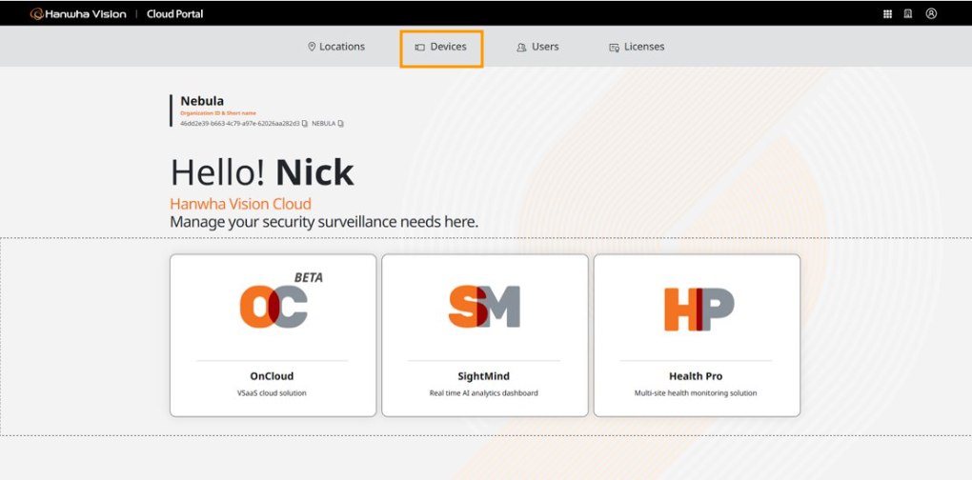Open the user account icon
This screenshot has width=972, height=480.
pyautogui.click(x=931, y=13)
